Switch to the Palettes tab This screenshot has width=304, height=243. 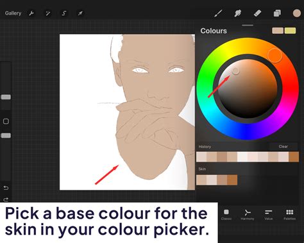tap(289, 215)
